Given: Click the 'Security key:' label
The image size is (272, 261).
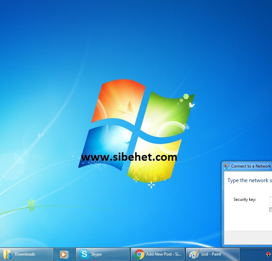Looking at the screenshot, I should (x=244, y=199).
